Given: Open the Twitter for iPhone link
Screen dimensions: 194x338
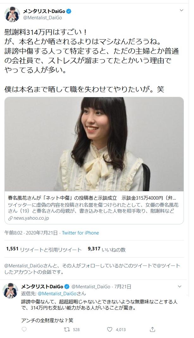Looking at the screenshot, I should (x=80, y=233).
